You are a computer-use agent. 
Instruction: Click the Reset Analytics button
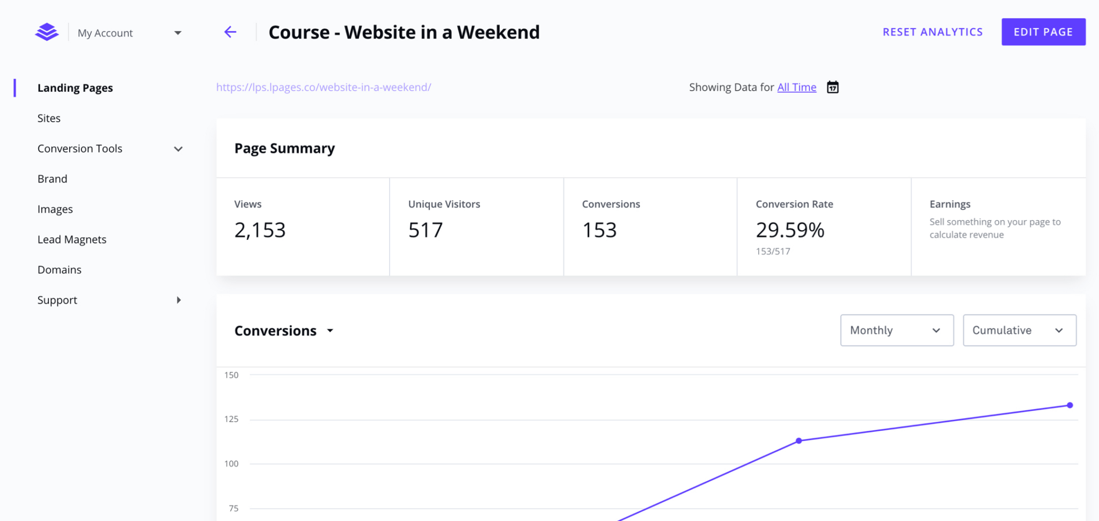932,32
